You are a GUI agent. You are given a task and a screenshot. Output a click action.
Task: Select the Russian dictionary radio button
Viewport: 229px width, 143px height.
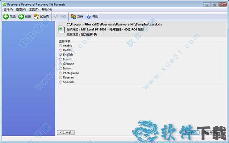(x=61, y=78)
